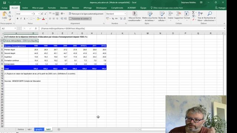Screen dimensions: 237x133
Task: Open the font size dropdown
Action: [39, 14]
